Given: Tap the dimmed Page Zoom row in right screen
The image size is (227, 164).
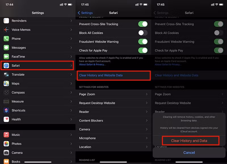Looking at the screenshot, I should tap(189, 94).
